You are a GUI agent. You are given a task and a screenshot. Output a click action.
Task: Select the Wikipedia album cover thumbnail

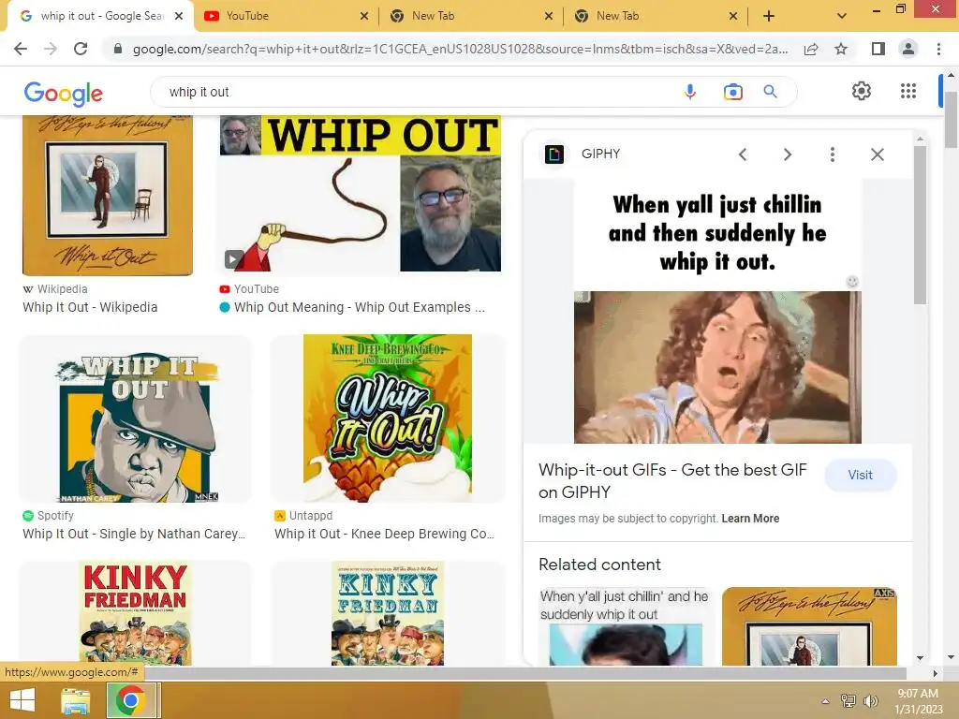[108, 196]
